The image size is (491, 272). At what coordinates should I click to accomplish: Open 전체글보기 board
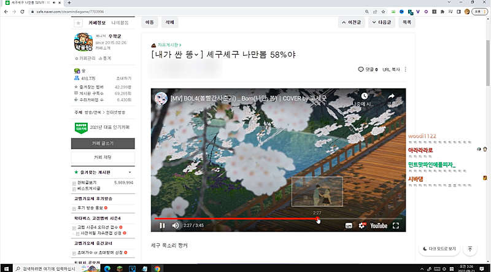click(87, 182)
